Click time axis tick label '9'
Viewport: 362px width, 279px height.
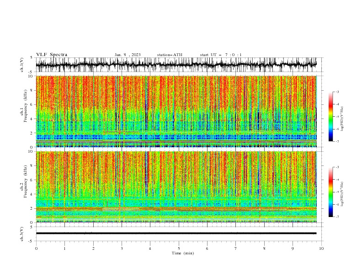pyautogui.click(x=293, y=248)
